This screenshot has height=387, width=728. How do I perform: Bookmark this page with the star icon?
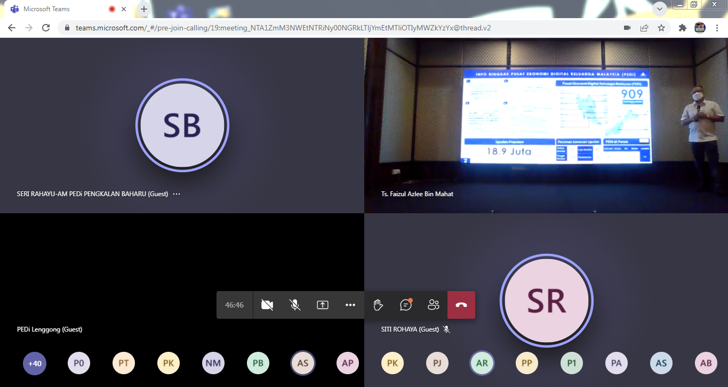click(x=661, y=28)
